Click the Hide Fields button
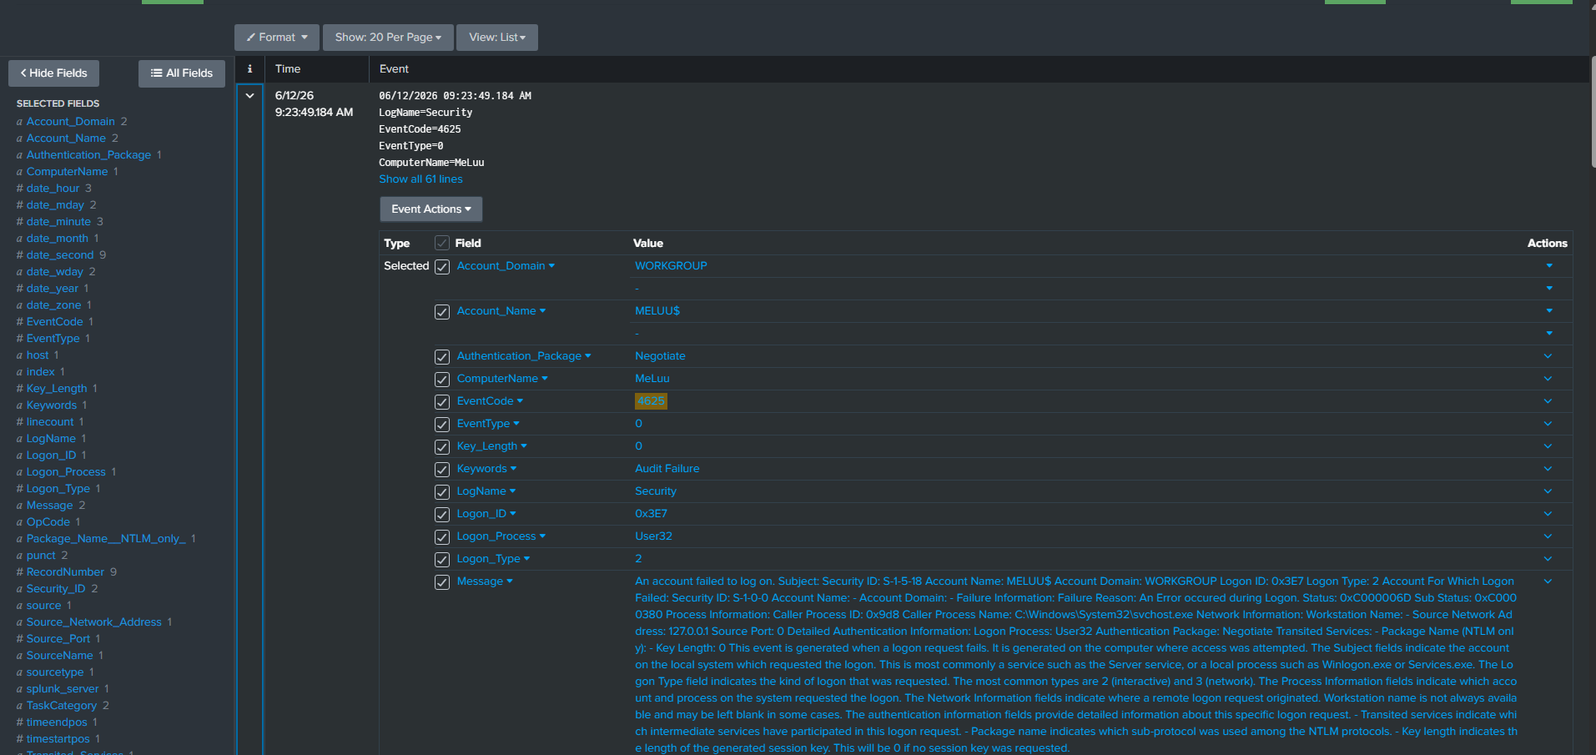 (53, 73)
